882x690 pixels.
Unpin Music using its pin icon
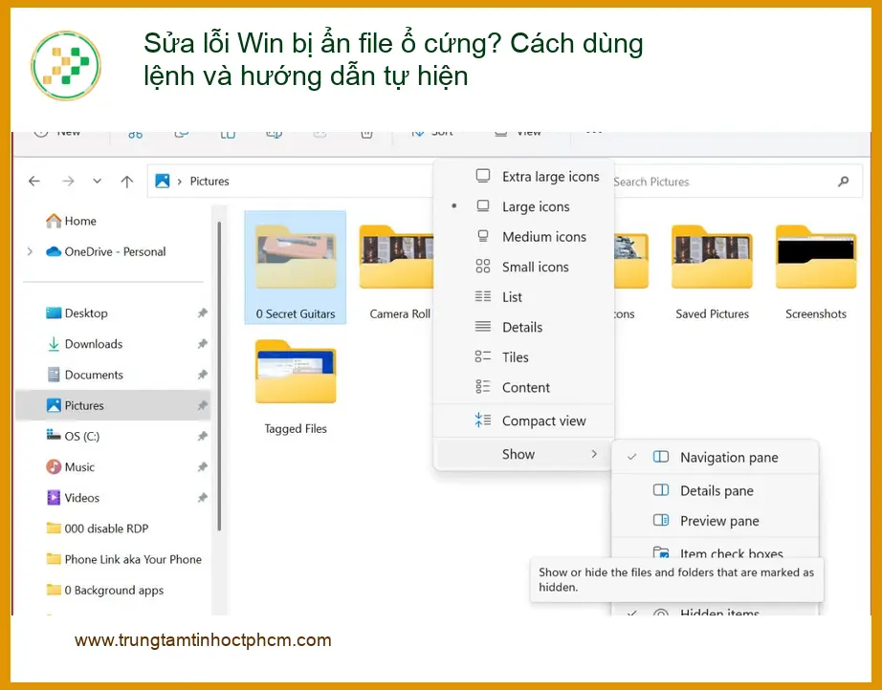point(203,467)
